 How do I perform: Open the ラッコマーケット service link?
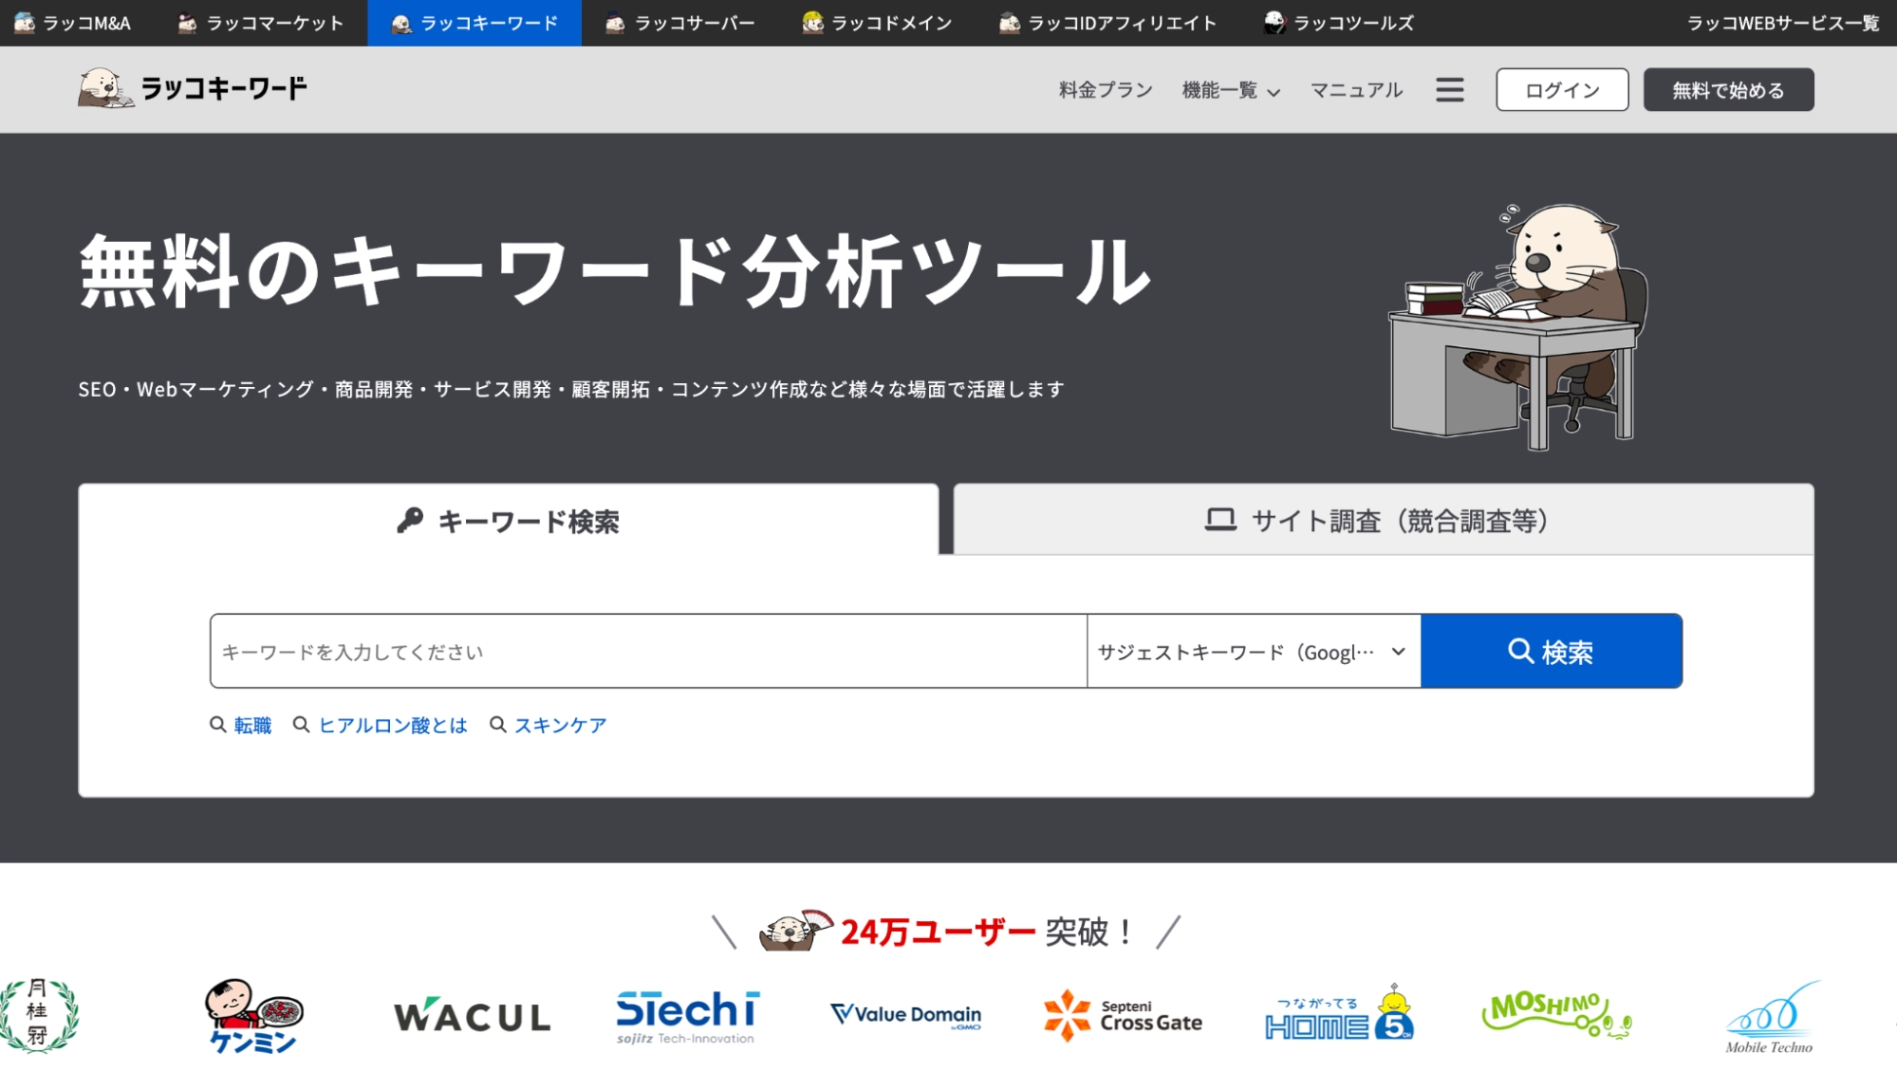pos(261,23)
